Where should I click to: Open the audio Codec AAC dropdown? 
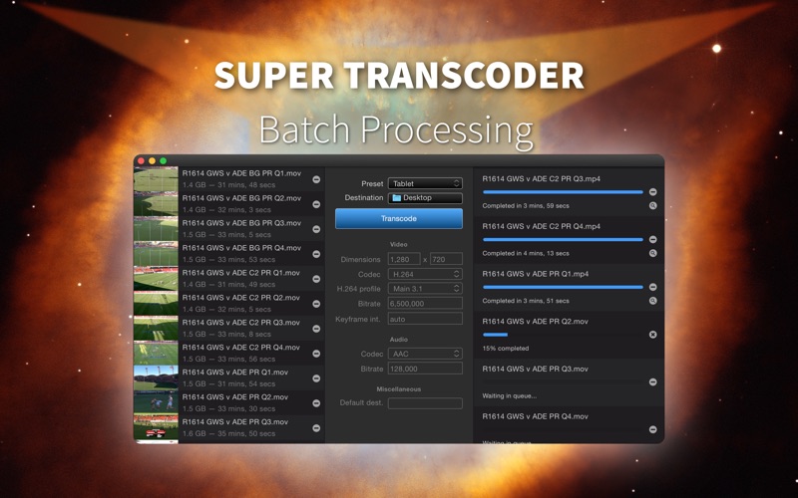click(425, 354)
